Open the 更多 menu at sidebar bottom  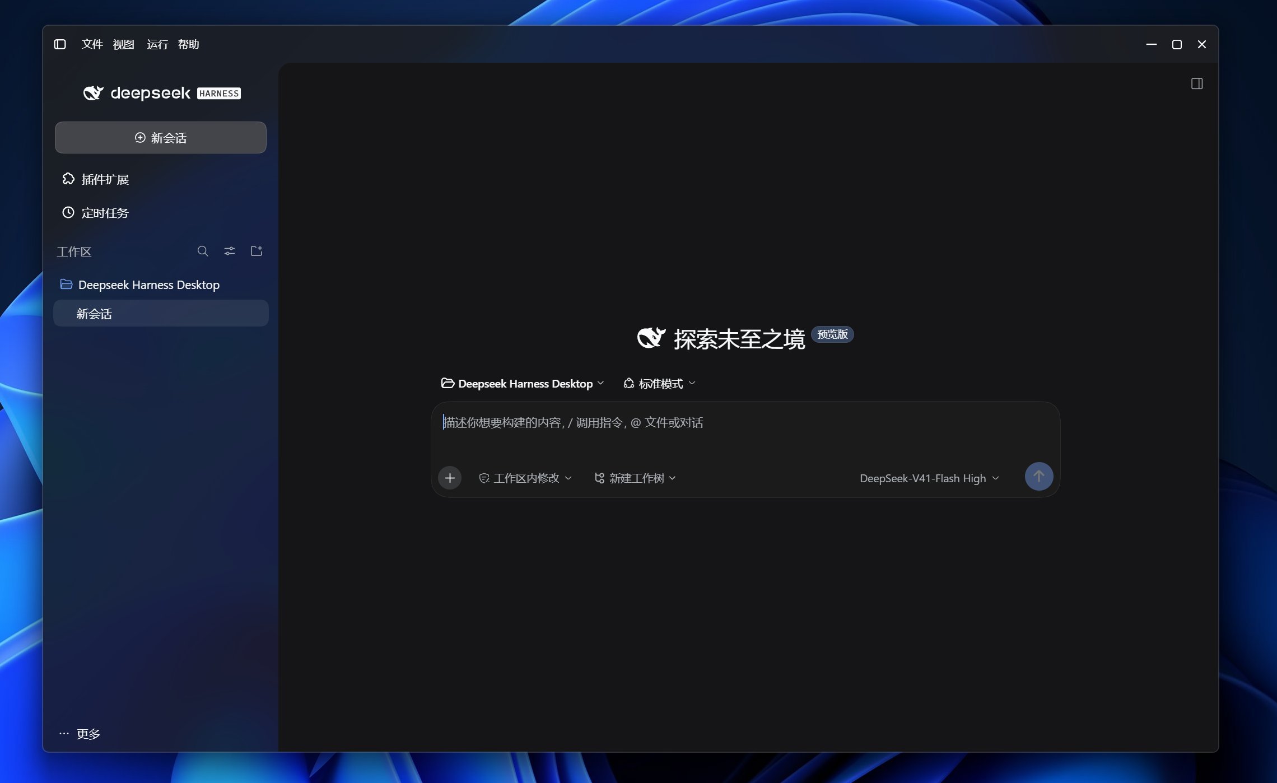click(80, 734)
